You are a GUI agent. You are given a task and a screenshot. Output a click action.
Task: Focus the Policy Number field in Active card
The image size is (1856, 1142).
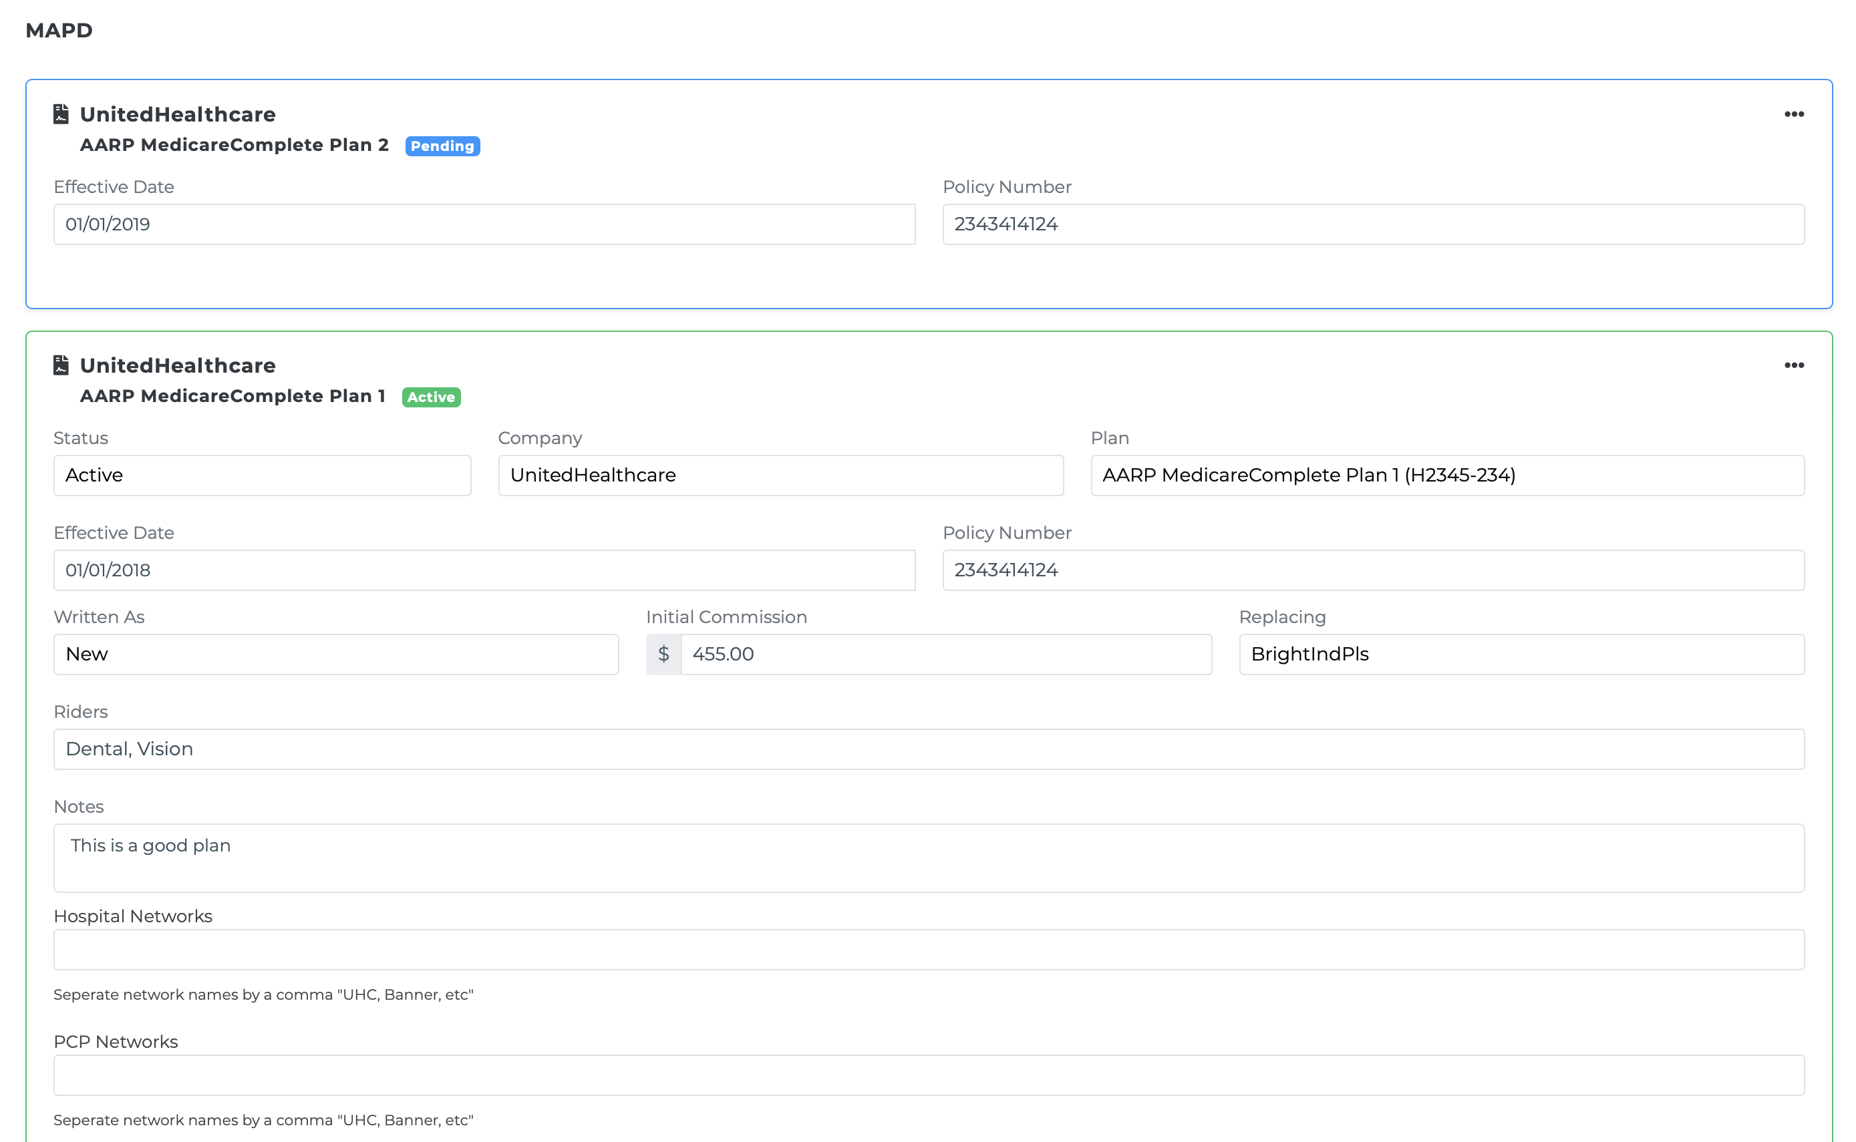click(1374, 570)
